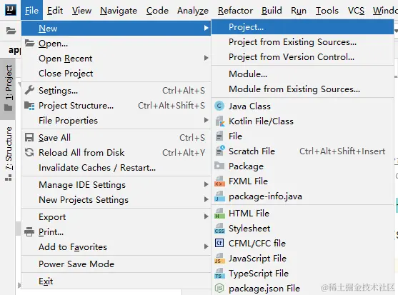
Task: Select the Kotlin File/Class icon
Action: tap(220, 121)
